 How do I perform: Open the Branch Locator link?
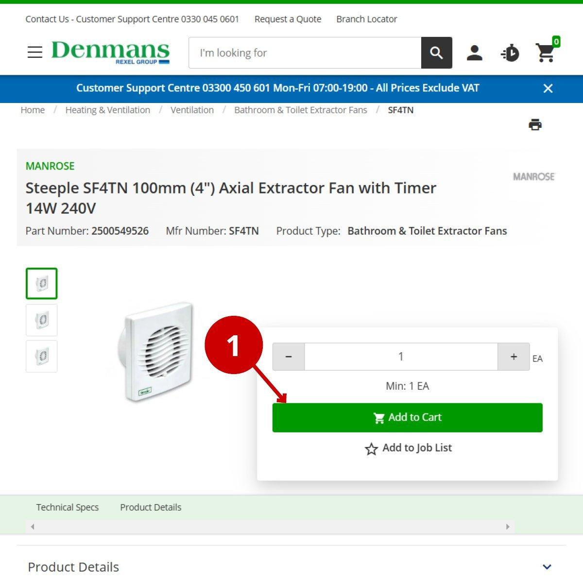pyautogui.click(x=366, y=19)
